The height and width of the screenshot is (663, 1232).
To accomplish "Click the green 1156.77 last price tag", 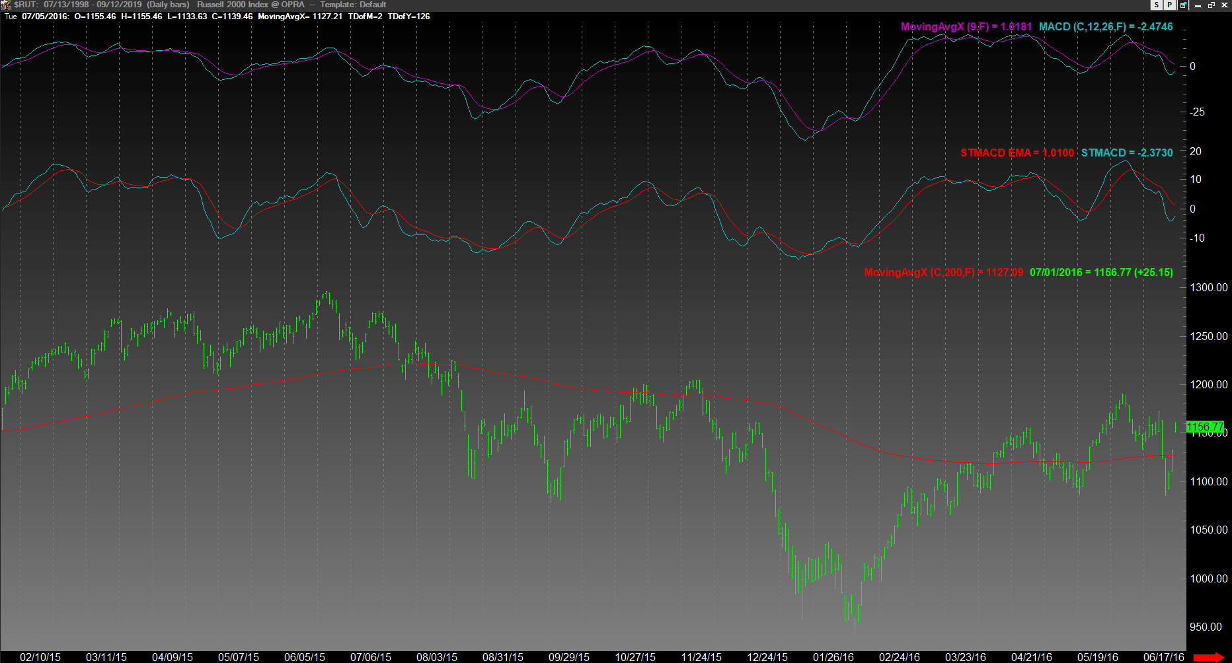I will tap(1206, 427).
